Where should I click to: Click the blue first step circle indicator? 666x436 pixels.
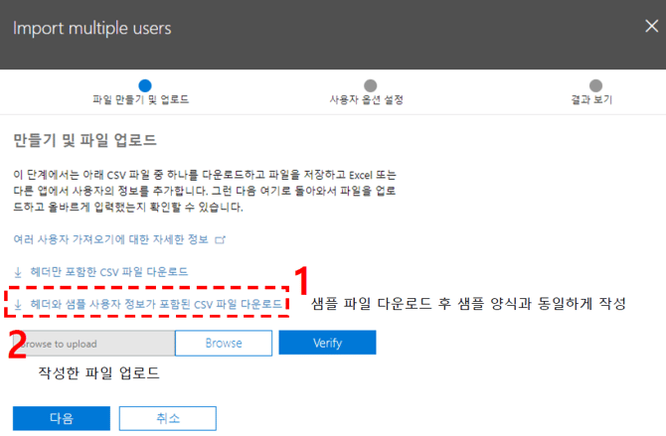[145, 86]
